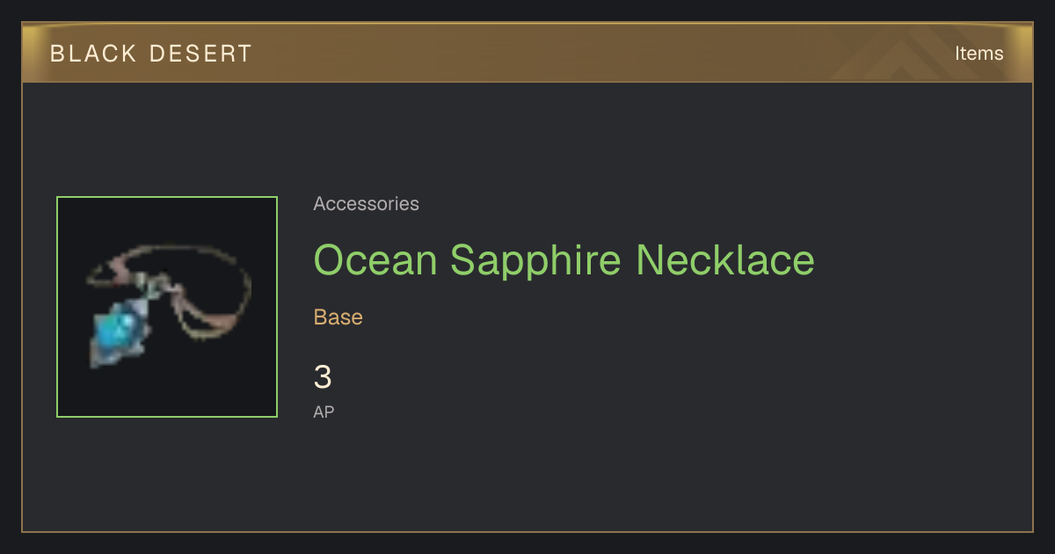The width and height of the screenshot is (1055, 554).
Task: Select the Accessories category label
Action: (x=366, y=204)
